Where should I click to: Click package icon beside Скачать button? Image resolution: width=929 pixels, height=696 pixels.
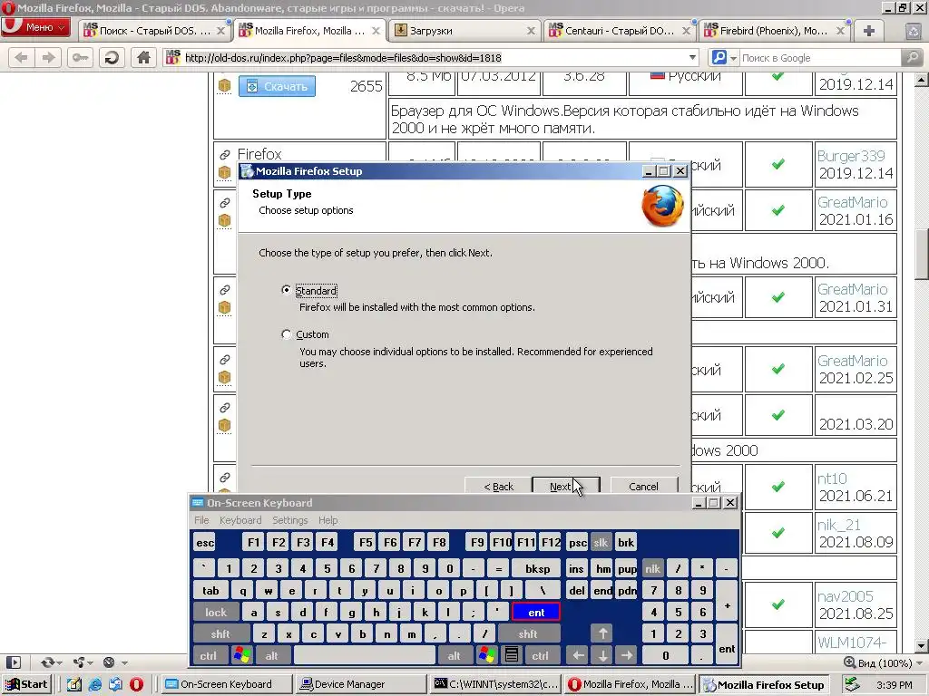click(x=224, y=86)
